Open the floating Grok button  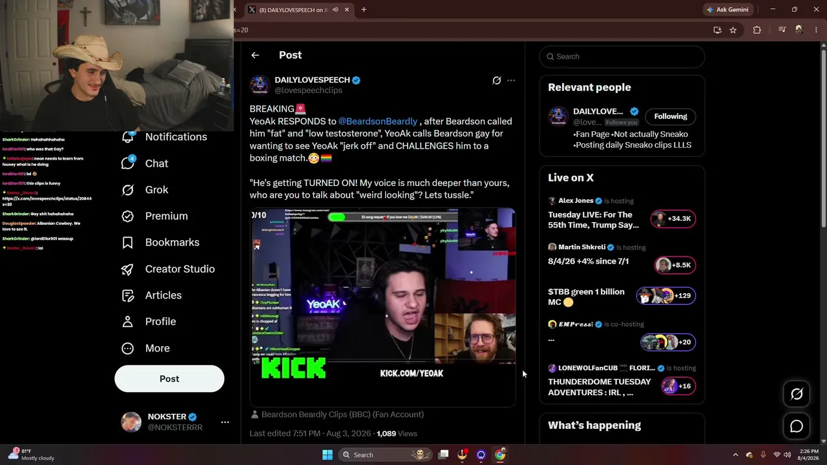(797, 394)
